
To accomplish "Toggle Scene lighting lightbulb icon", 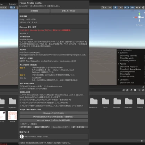I will pos(115,8).
